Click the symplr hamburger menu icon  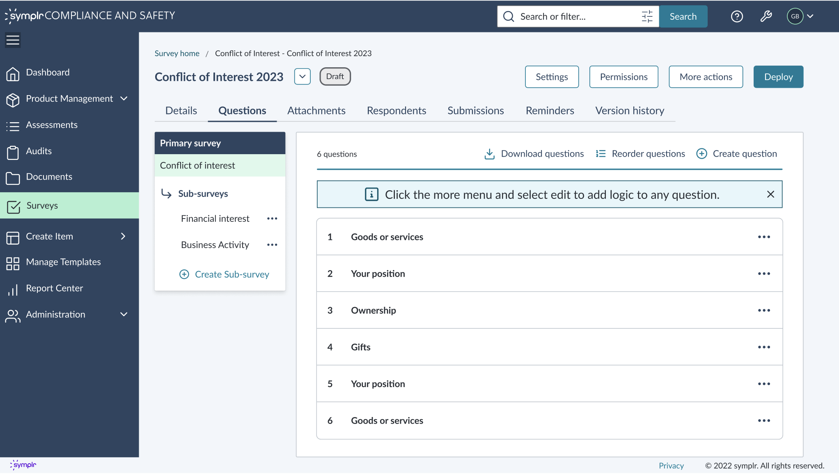(x=12, y=40)
